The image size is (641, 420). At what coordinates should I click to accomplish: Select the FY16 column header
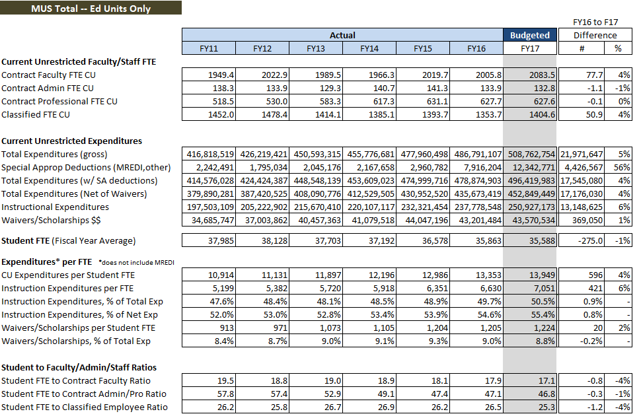tap(476, 48)
